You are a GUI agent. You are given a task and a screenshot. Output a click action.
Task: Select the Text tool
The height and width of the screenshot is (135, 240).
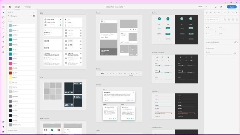tap(3, 42)
